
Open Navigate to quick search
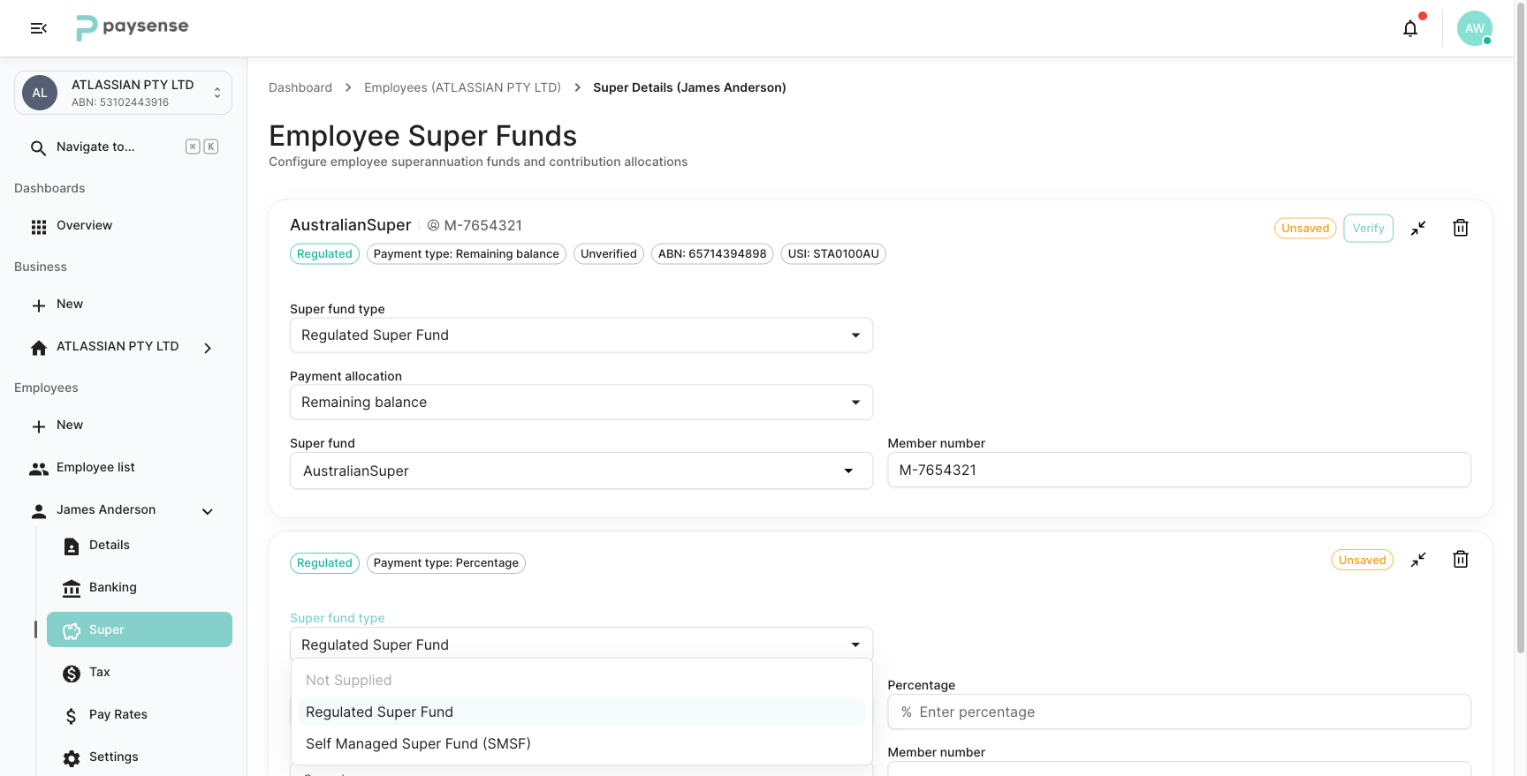point(123,147)
